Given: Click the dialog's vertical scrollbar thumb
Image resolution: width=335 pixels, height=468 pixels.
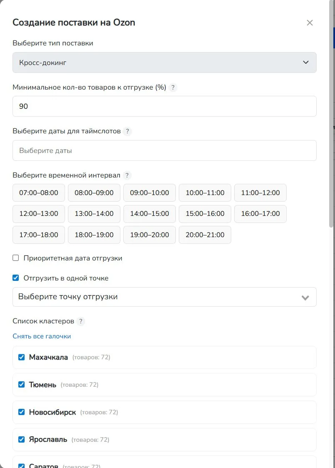Looking at the screenshot, I should (331, 113).
